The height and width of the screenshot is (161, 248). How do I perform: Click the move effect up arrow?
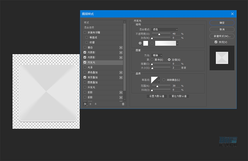[90, 104]
